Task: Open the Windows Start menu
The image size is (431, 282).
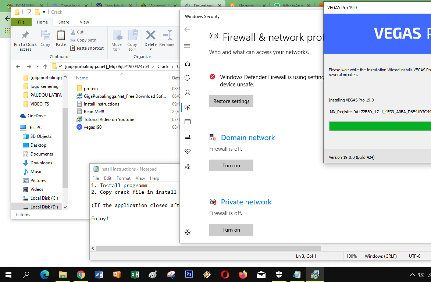Action: tap(8, 275)
